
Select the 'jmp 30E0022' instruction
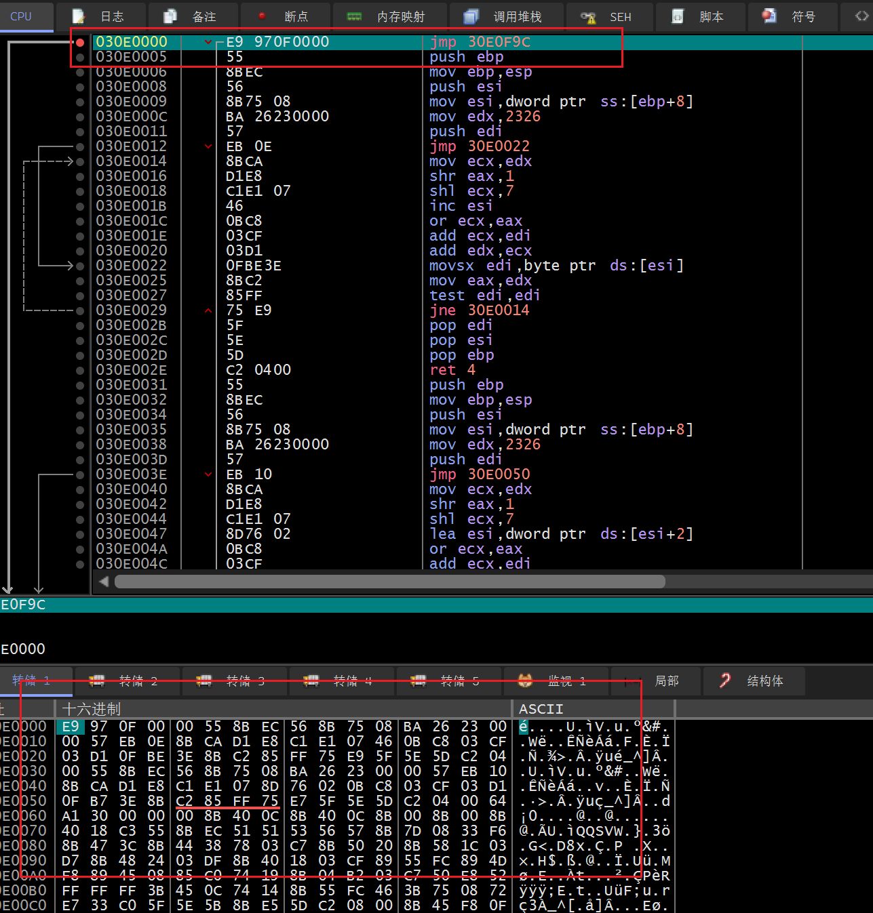point(480,146)
